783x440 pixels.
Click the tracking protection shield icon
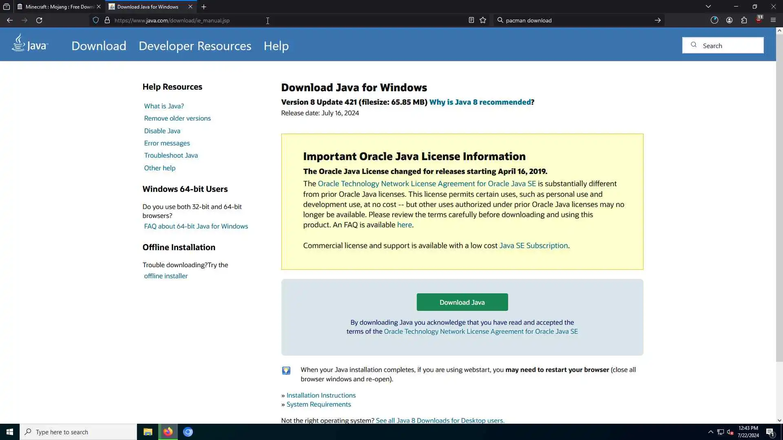point(96,20)
